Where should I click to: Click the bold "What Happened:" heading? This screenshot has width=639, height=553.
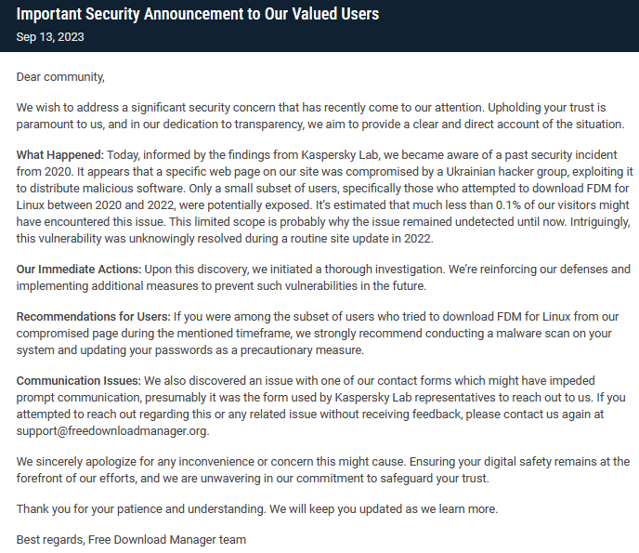tap(60, 154)
